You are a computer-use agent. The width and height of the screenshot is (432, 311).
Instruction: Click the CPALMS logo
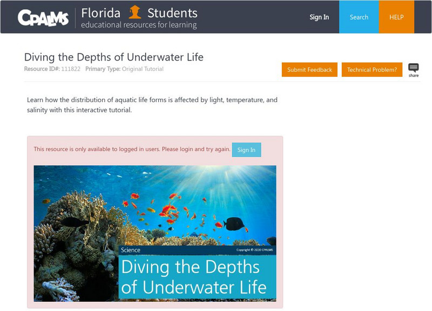(43, 17)
